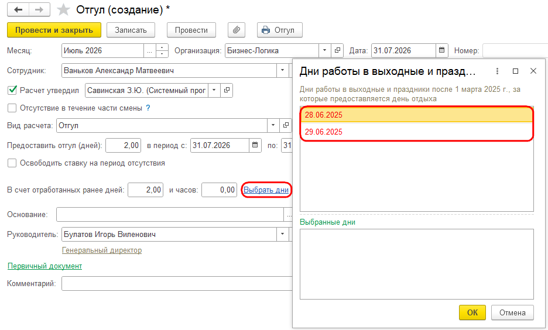The width and height of the screenshot is (548, 330).
Task: Add document to favorites with star icon
Action: pyautogui.click(x=63, y=10)
